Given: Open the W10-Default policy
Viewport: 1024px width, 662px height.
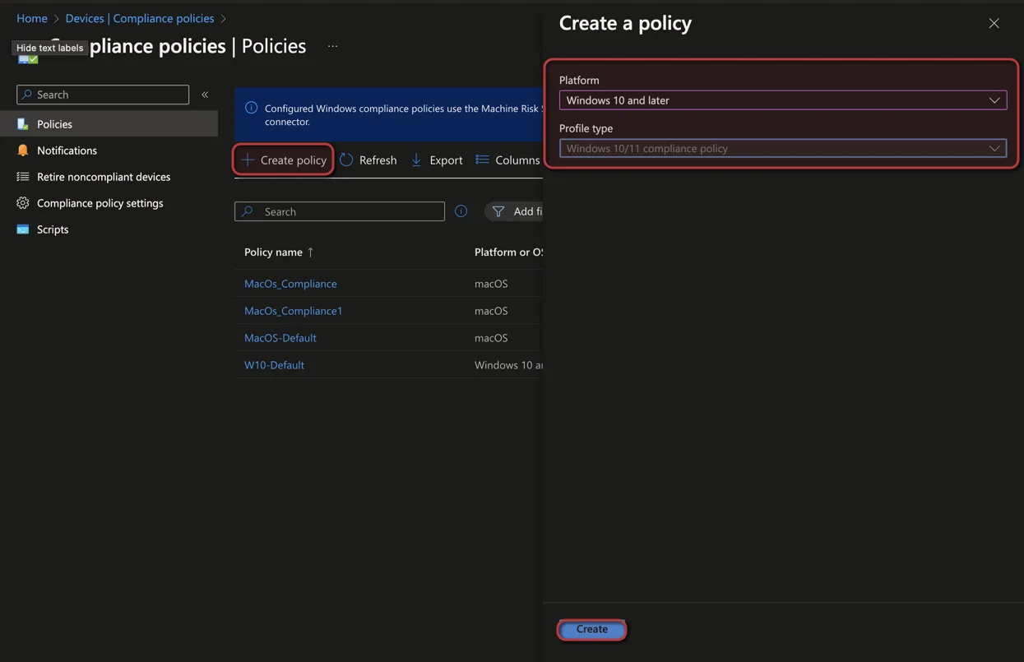Looking at the screenshot, I should click(x=274, y=365).
